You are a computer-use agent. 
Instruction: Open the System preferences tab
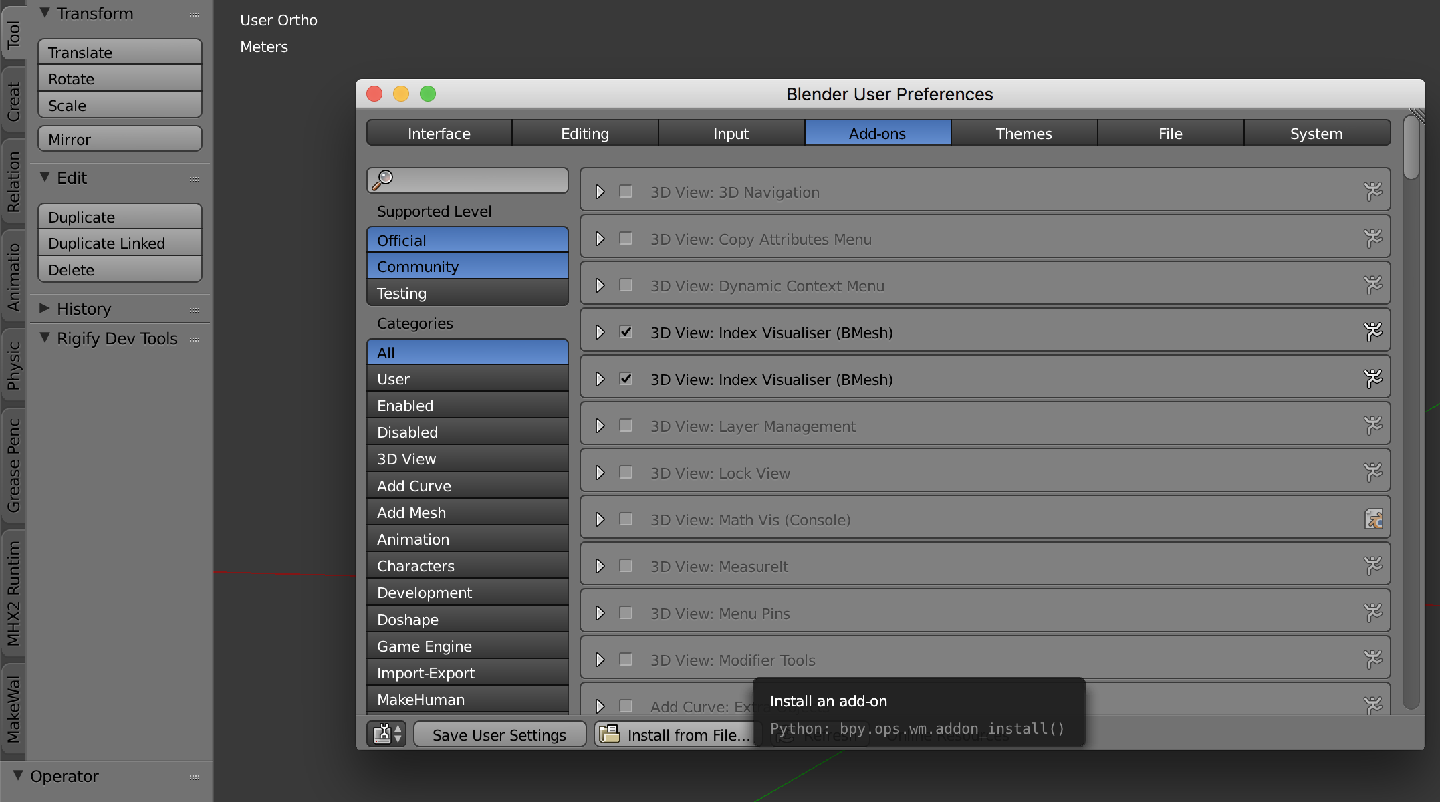click(x=1316, y=133)
